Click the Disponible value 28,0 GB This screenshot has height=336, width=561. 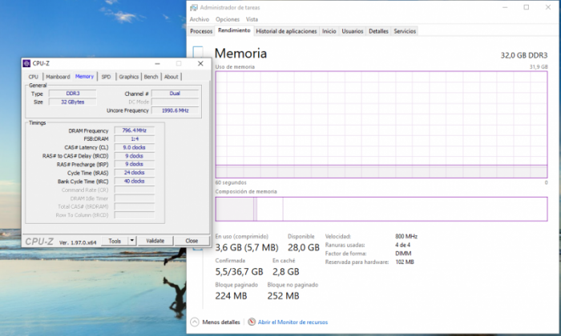pos(304,247)
